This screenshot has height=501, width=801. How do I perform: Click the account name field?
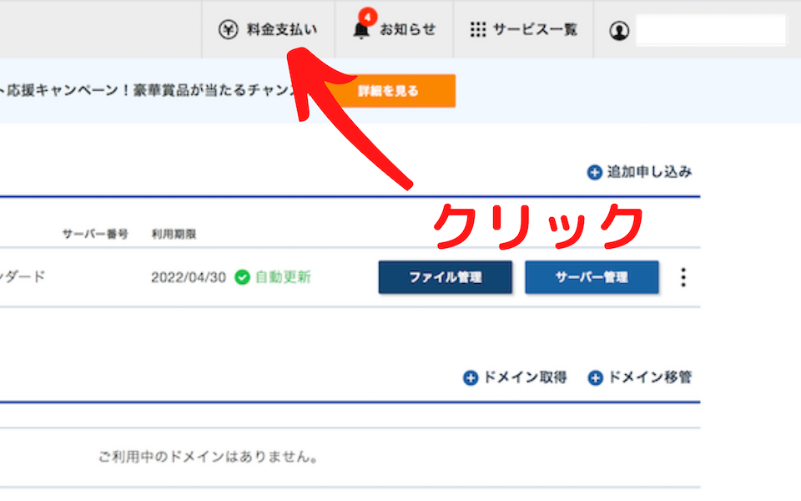point(711,30)
